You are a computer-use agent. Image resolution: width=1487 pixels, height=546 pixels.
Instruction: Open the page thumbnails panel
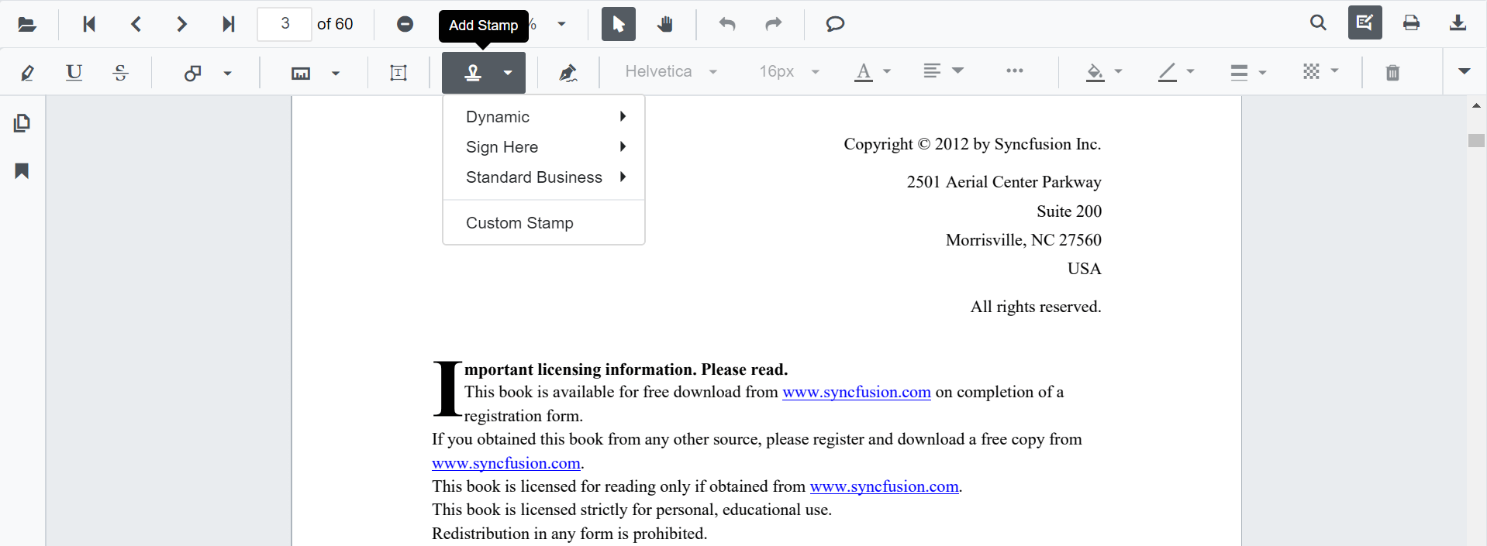[22, 123]
